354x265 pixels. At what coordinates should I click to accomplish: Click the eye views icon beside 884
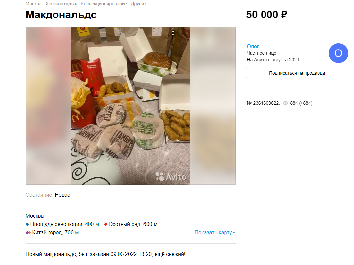coord(285,103)
